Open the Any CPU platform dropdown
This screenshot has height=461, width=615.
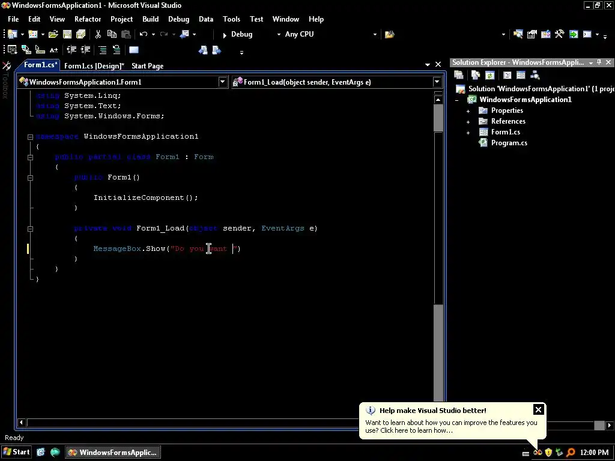(x=375, y=34)
